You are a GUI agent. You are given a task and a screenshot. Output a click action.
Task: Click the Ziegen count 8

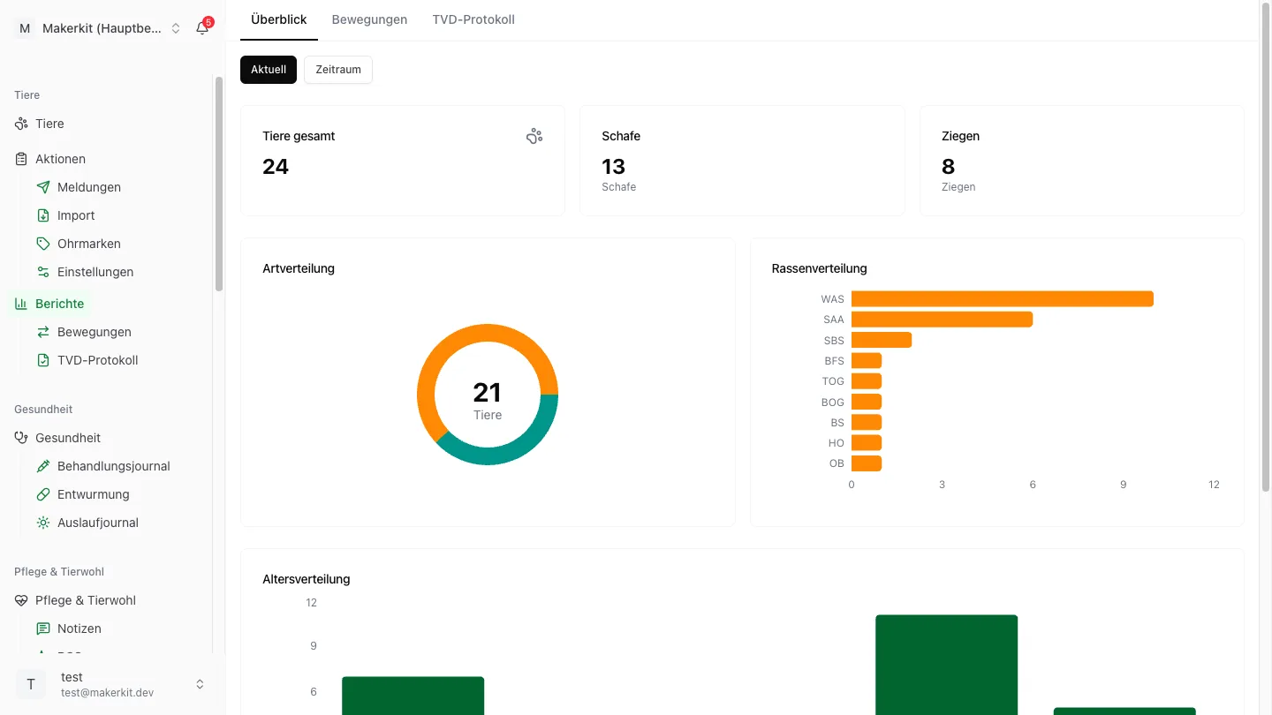[948, 167]
